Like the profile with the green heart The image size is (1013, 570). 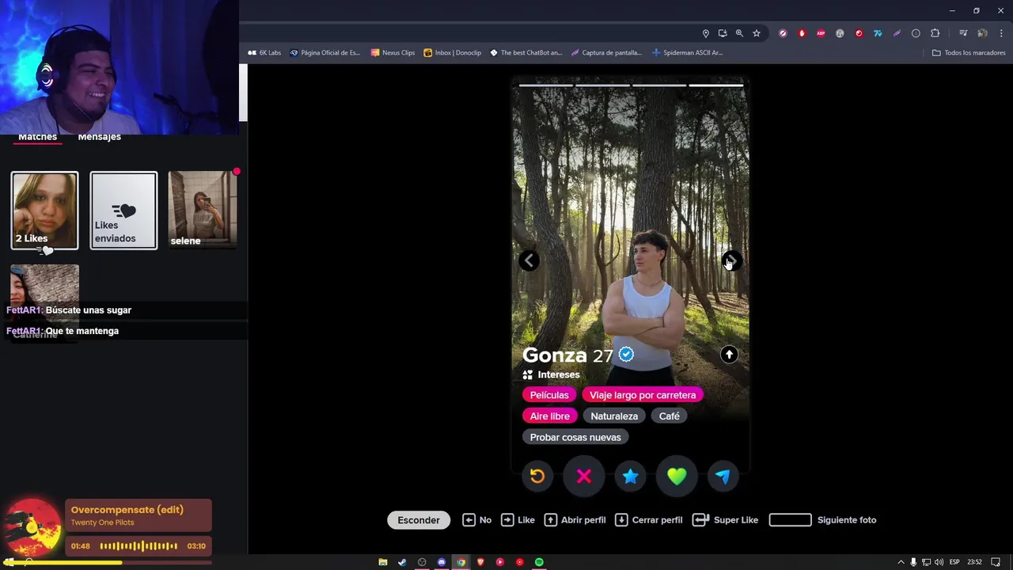tap(677, 476)
